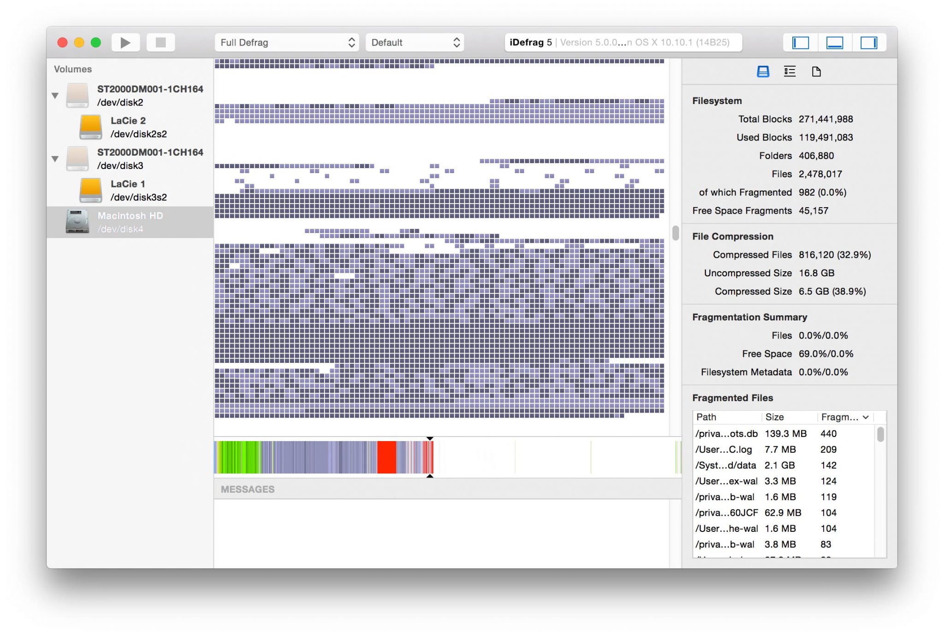The image size is (944, 635).
Task: Collapse the ST2000DM001 /dev/disk3 disclosure triangle
Action: pyautogui.click(x=55, y=158)
